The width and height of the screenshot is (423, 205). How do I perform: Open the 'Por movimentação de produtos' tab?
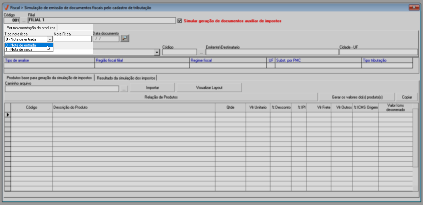[x=31, y=28]
